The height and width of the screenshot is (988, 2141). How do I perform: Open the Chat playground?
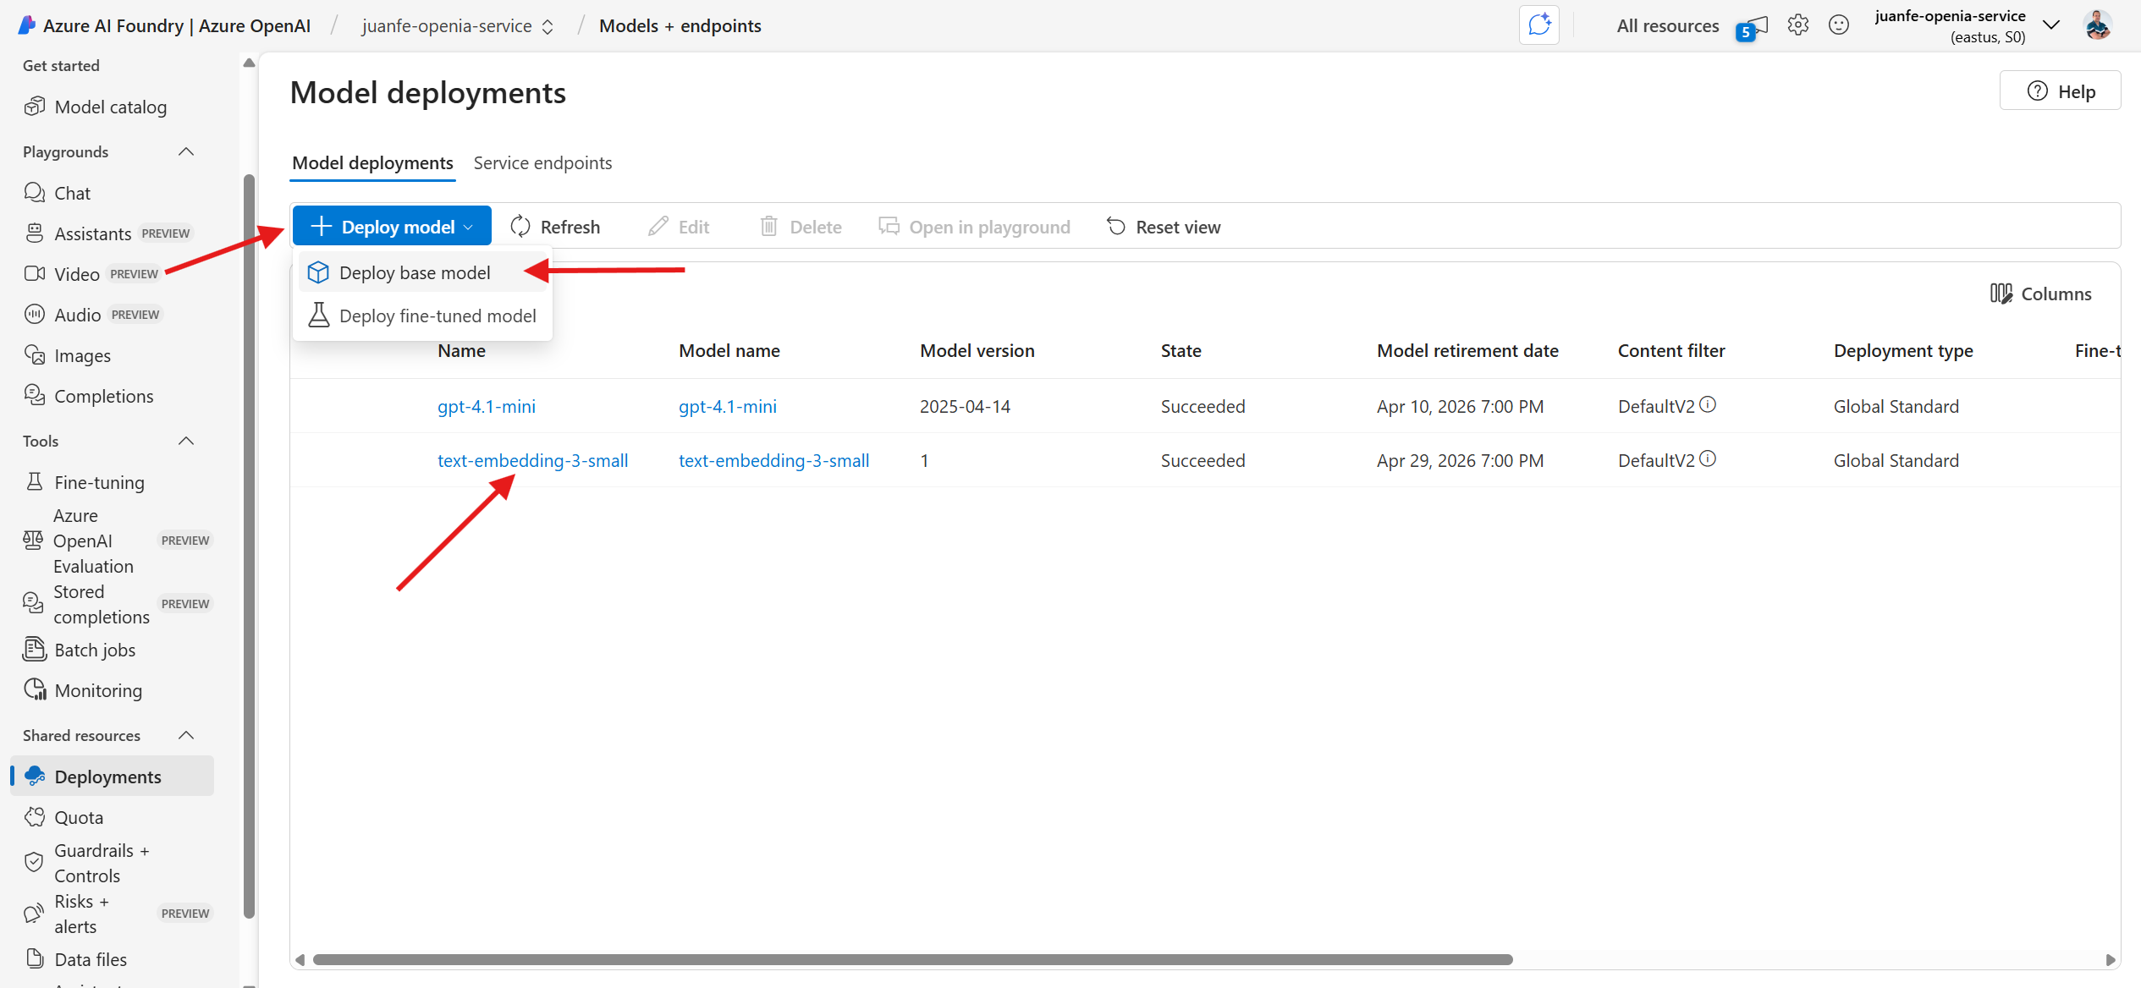(x=72, y=193)
